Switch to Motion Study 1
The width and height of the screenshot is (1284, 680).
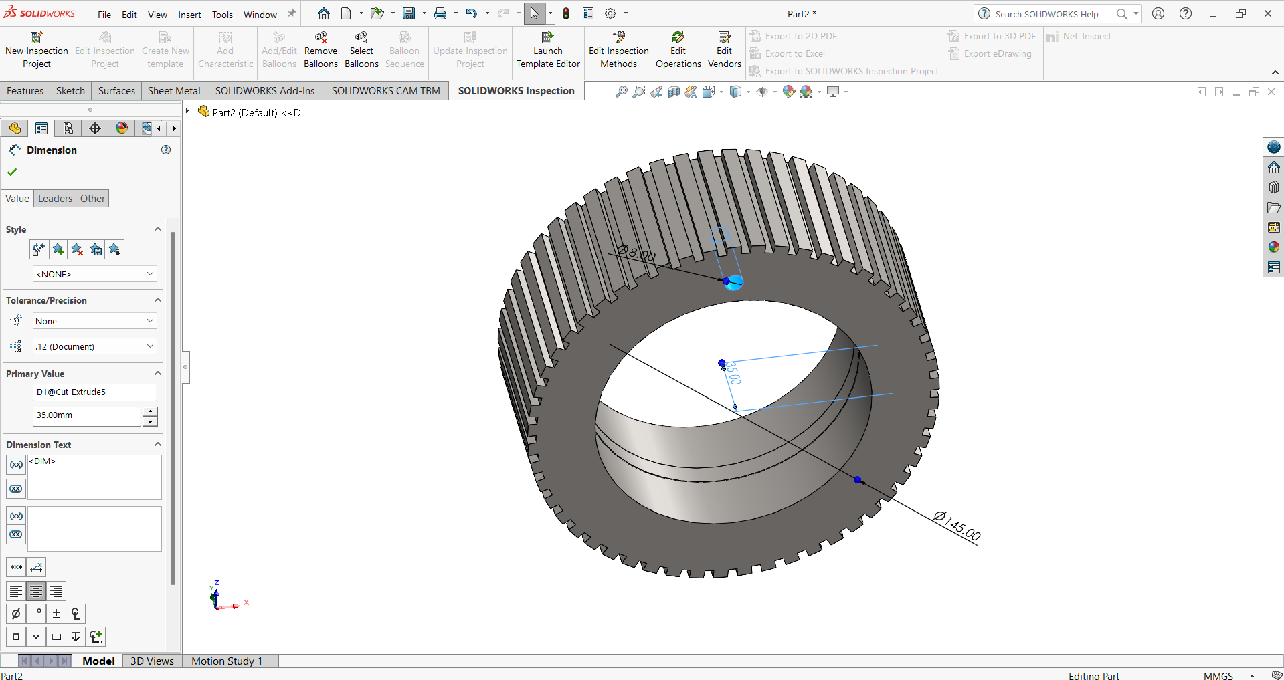pos(226,661)
